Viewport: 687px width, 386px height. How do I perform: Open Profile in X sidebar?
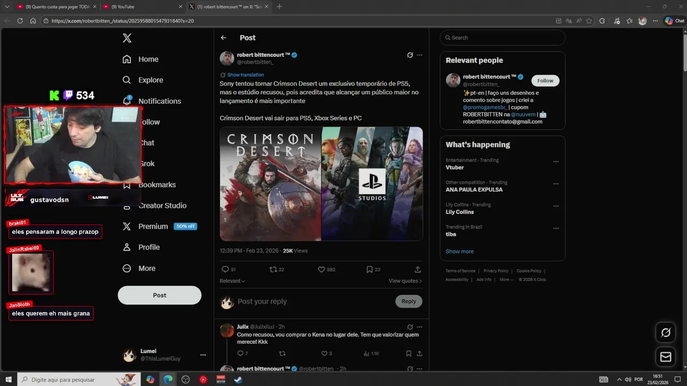pyautogui.click(x=141, y=247)
